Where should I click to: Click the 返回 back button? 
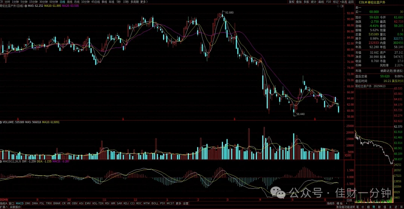pyautogui.click(x=351, y=1)
